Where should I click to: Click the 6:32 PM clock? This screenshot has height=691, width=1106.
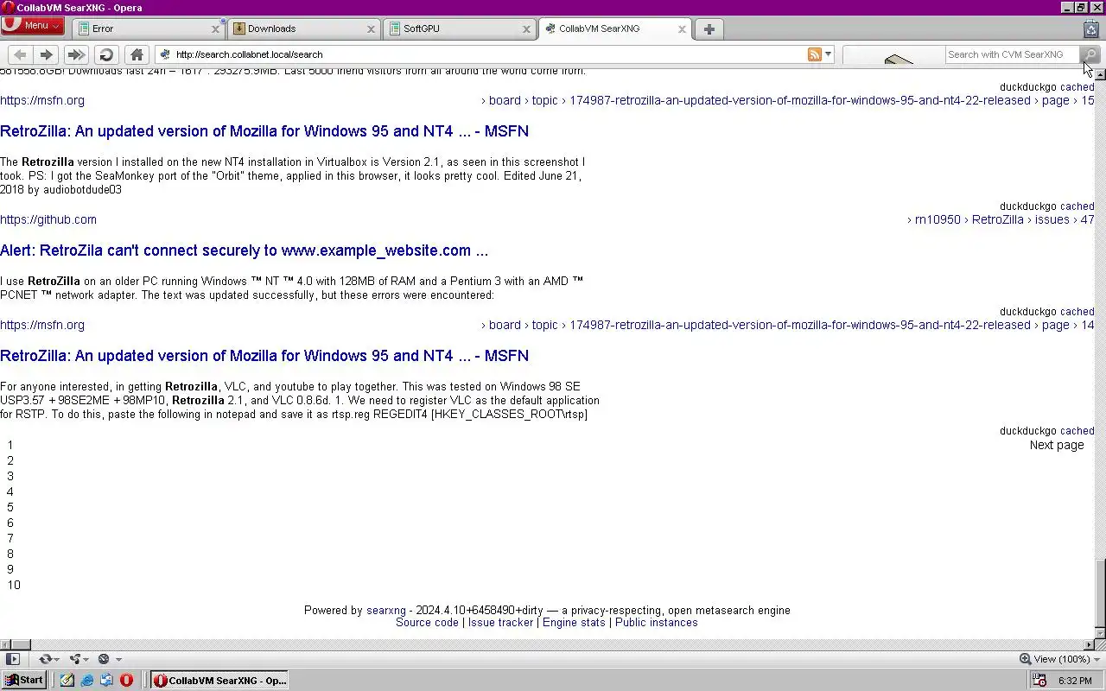click(x=1075, y=681)
